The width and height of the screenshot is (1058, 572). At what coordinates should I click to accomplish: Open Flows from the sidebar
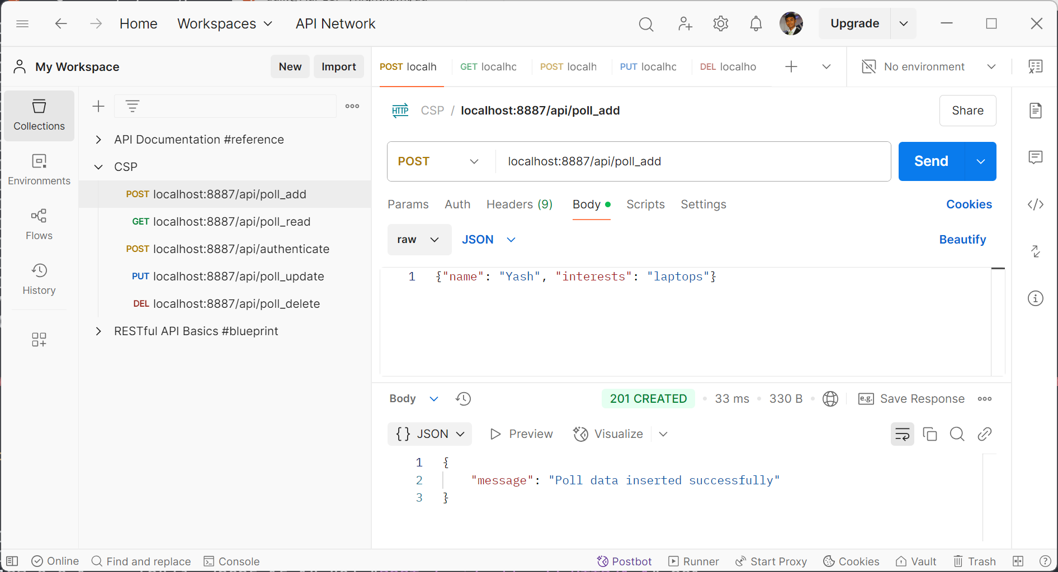[x=39, y=225]
